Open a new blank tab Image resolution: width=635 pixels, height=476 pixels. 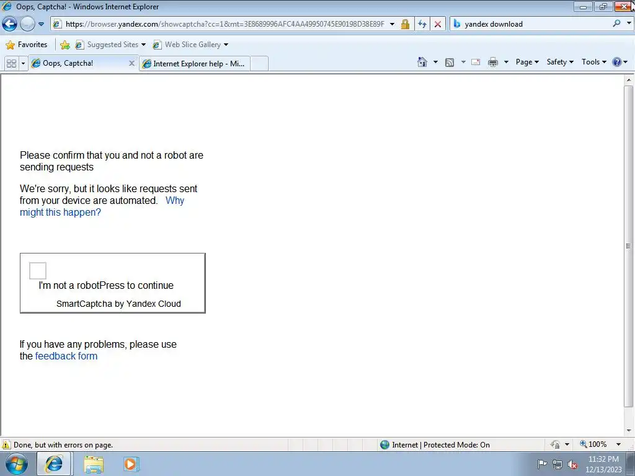tap(259, 64)
